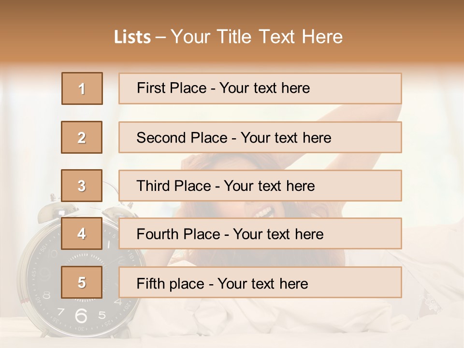Select the Fifth place text bar
Screen dimensions: 464x348
260,282
